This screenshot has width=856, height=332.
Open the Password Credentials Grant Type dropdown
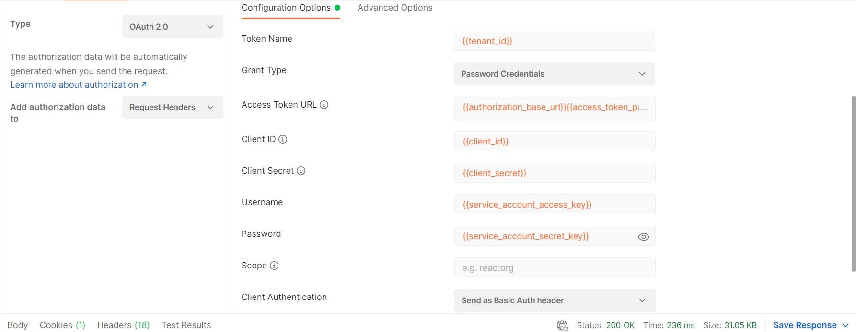[x=554, y=74]
